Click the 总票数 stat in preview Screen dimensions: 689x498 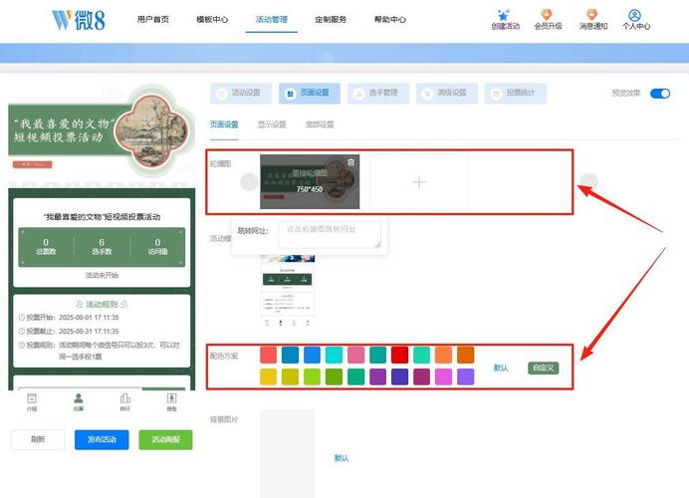46,247
